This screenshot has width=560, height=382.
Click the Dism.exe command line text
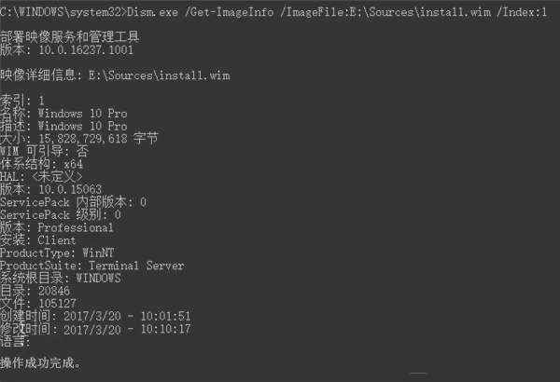[273, 12]
